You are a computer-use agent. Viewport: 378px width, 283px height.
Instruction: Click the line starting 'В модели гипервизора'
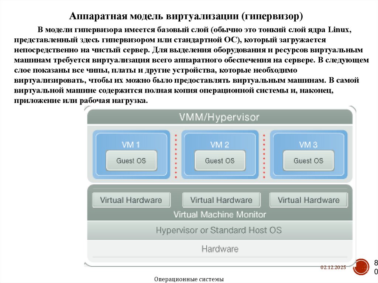[194, 30]
